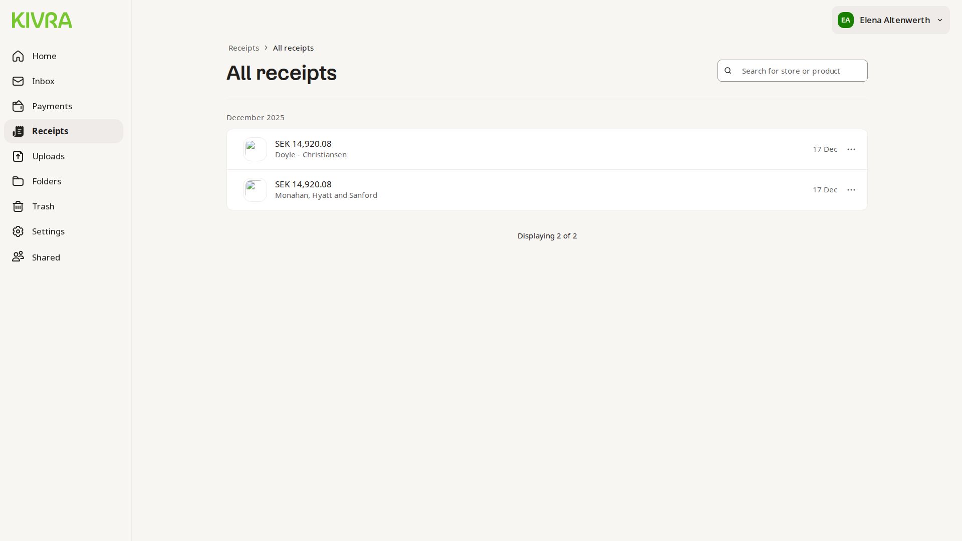Click the Receipts breadcrumb link

coord(244,48)
